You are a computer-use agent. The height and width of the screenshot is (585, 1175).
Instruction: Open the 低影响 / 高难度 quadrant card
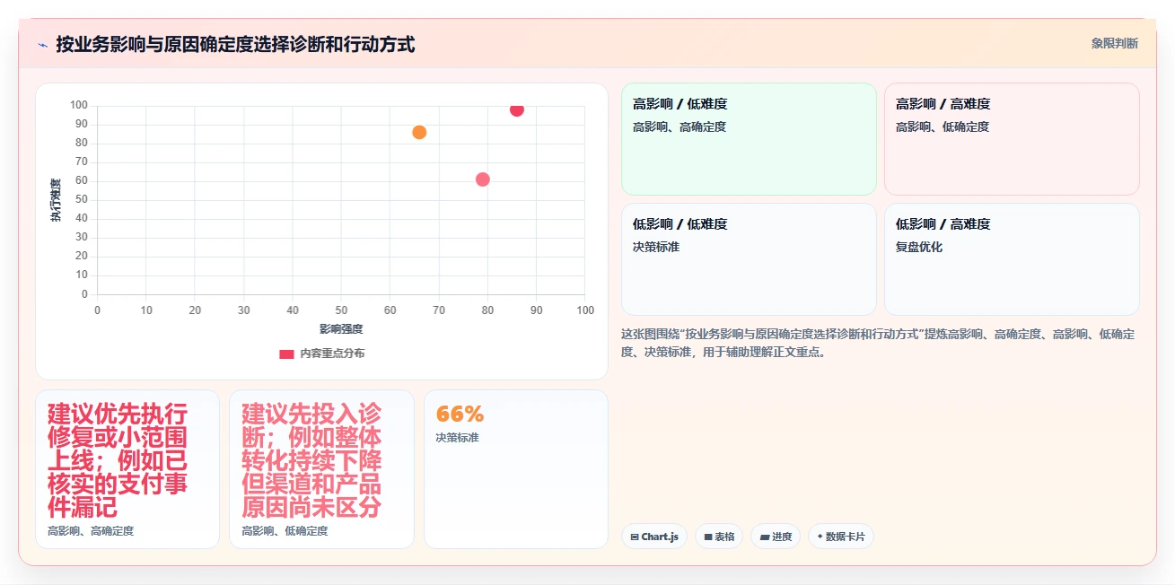(1012, 259)
